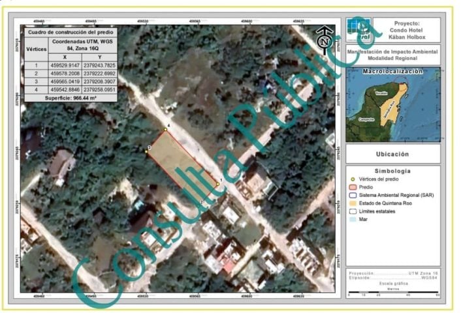Select X value 459542.8846
463x313 pixels.
pos(65,89)
